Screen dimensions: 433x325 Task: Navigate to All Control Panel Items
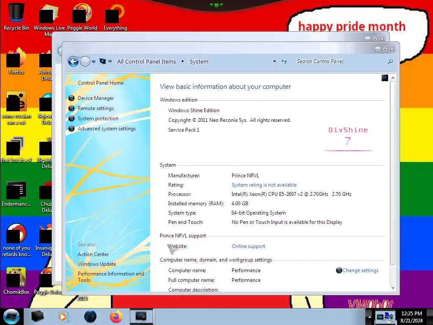pyautogui.click(x=146, y=62)
